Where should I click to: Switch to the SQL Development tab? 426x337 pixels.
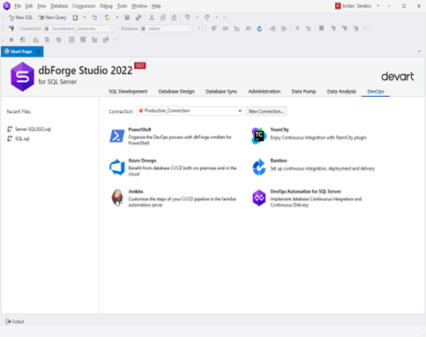[128, 92]
